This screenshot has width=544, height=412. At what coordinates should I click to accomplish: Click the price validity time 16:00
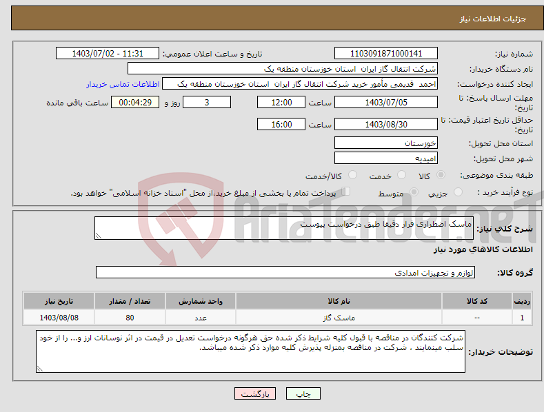click(281, 124)
